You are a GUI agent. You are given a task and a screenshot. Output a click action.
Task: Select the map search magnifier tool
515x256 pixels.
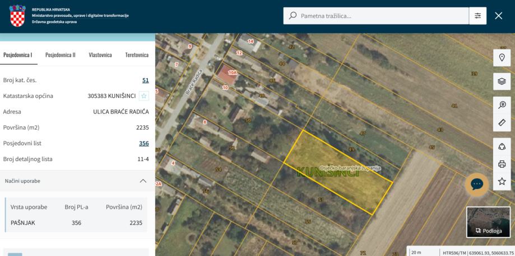pos(502,105)
